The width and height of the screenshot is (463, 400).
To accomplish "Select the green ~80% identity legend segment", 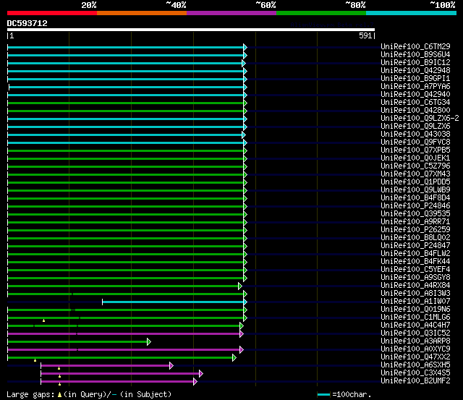I will 320,13.
